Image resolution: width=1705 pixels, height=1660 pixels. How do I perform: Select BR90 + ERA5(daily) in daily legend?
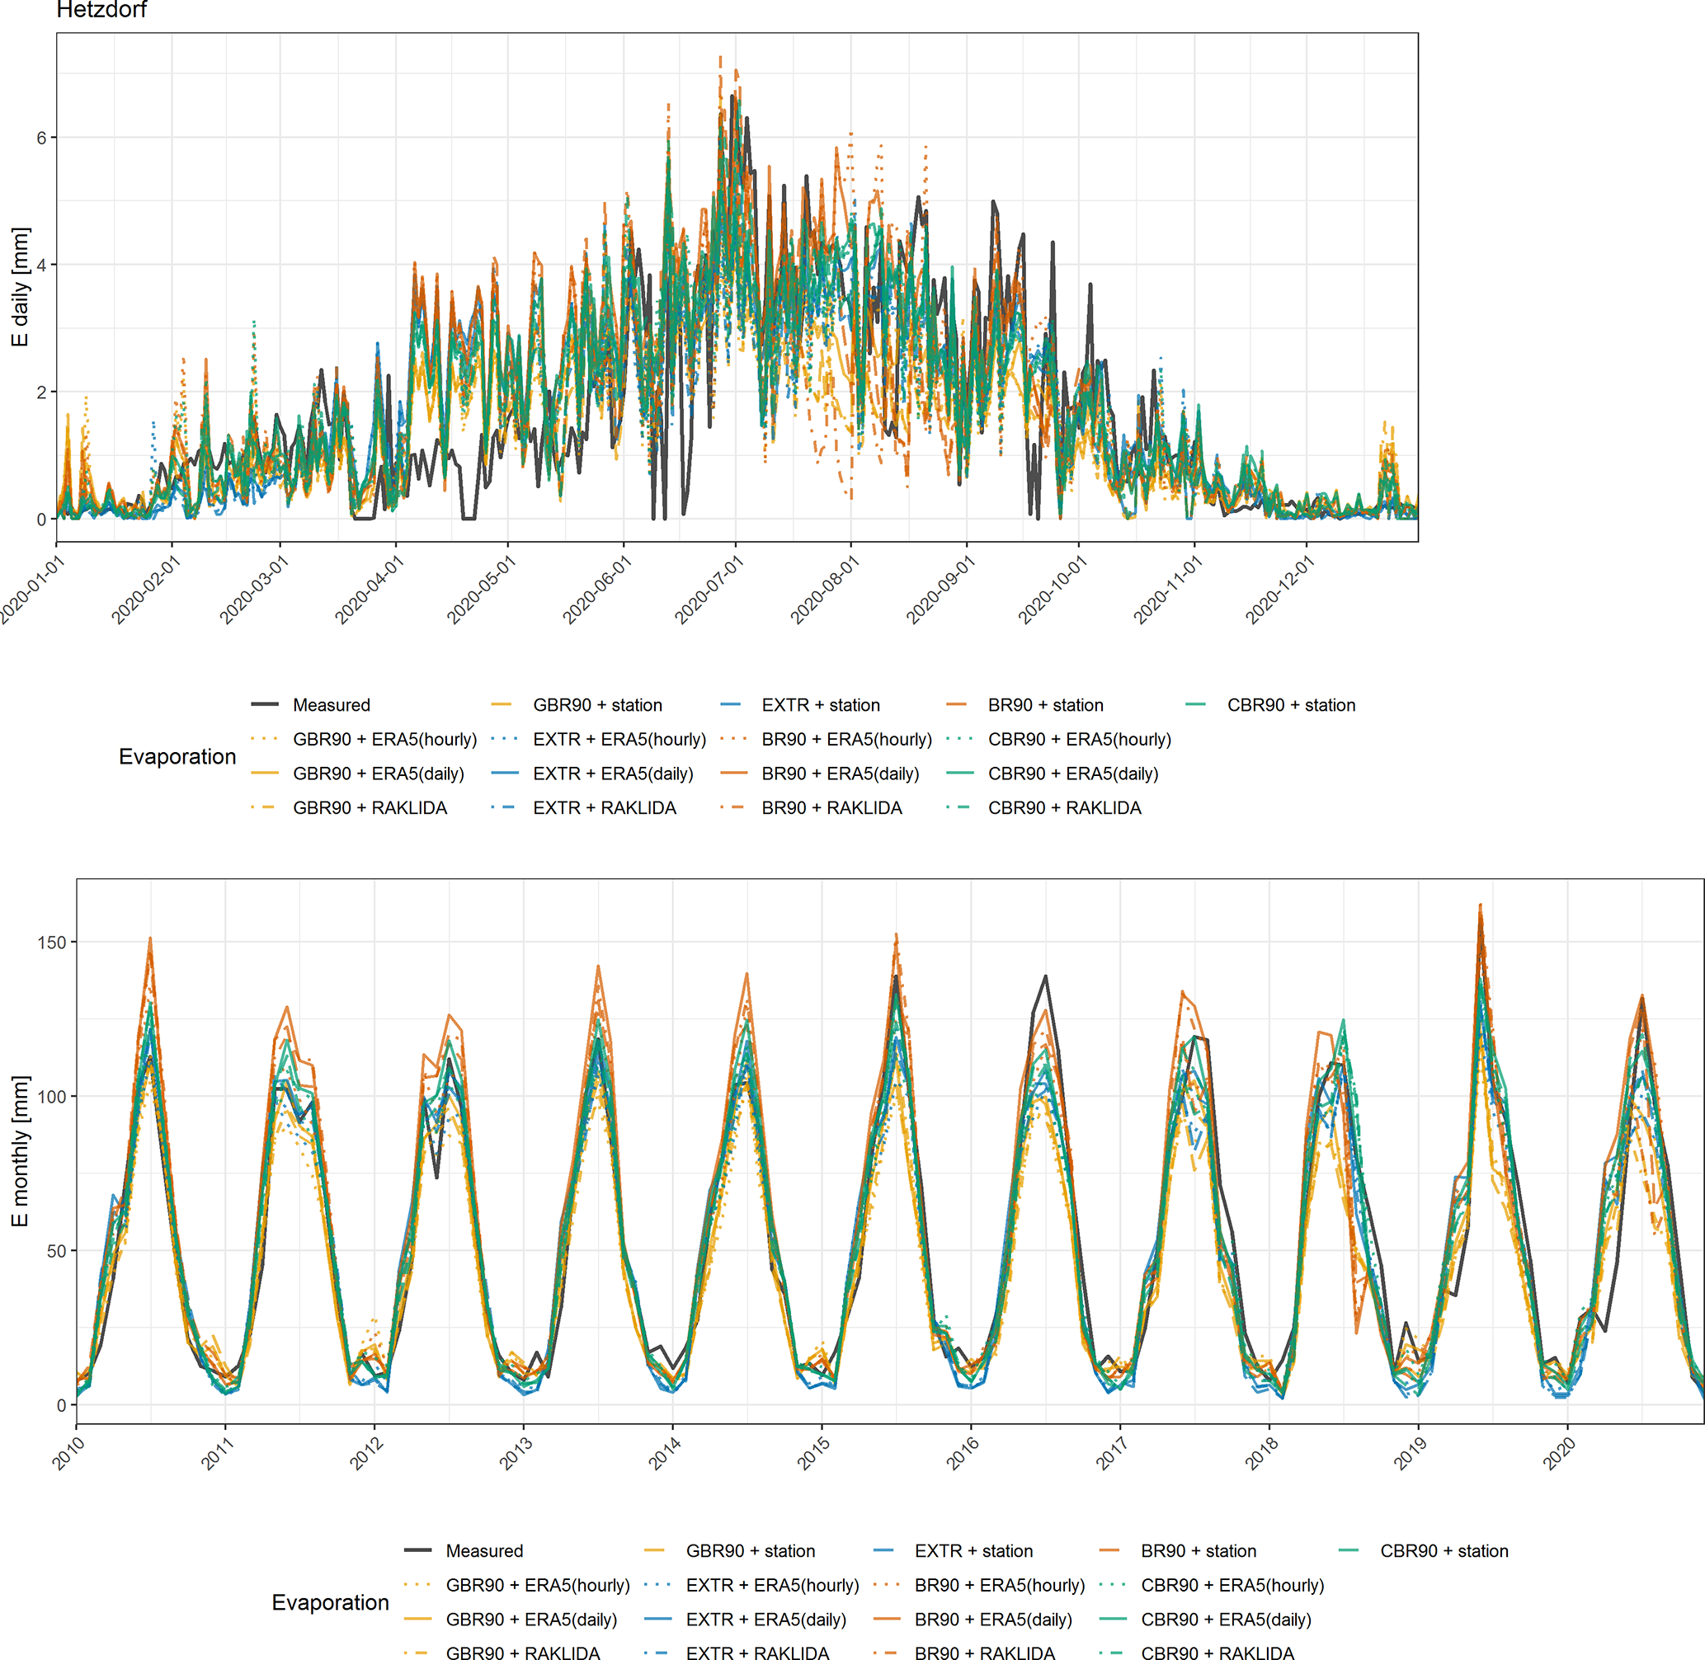click(840, 774)
